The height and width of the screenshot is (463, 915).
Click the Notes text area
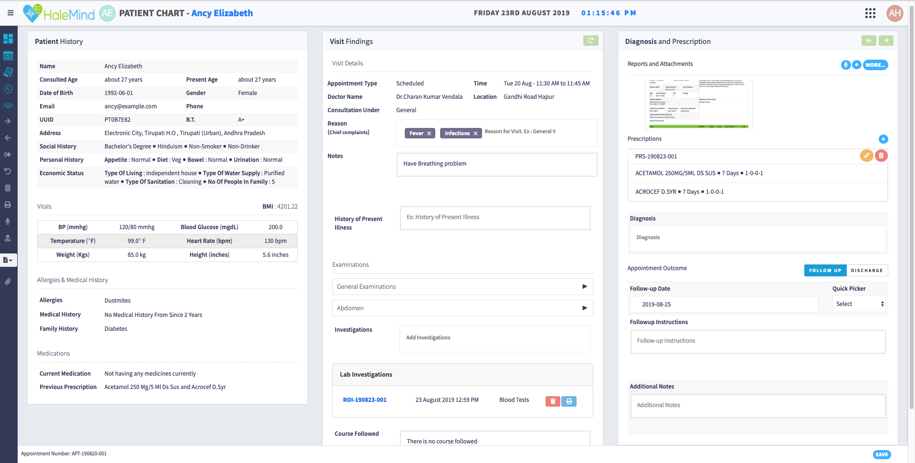click(x=497, y=164)
